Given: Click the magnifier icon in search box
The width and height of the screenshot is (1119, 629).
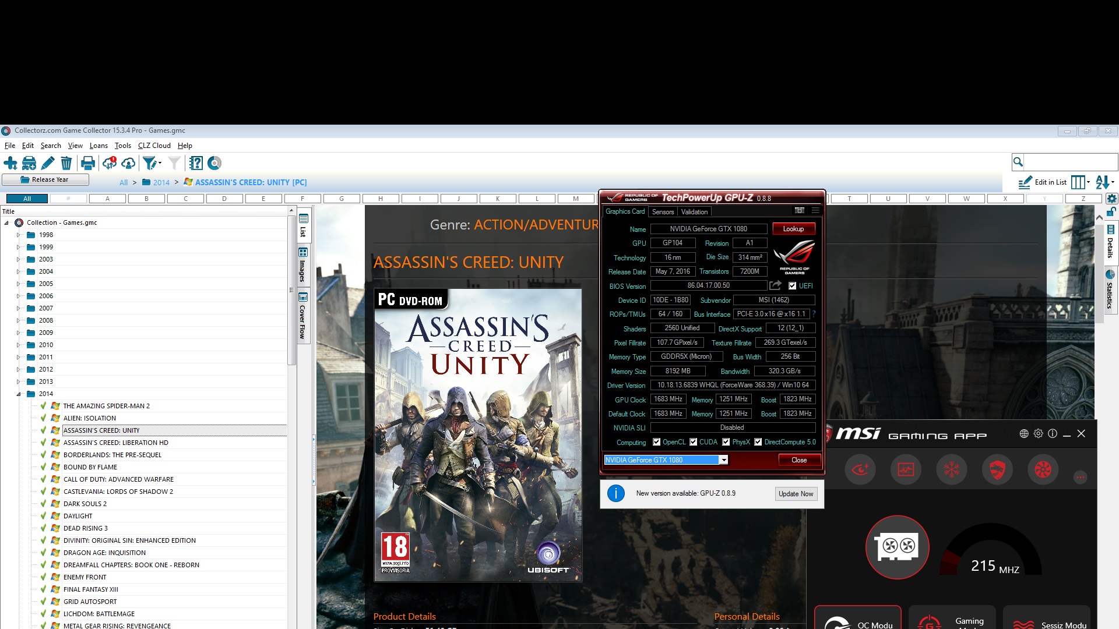Looking at the screenshot, I should point(1018,162).
